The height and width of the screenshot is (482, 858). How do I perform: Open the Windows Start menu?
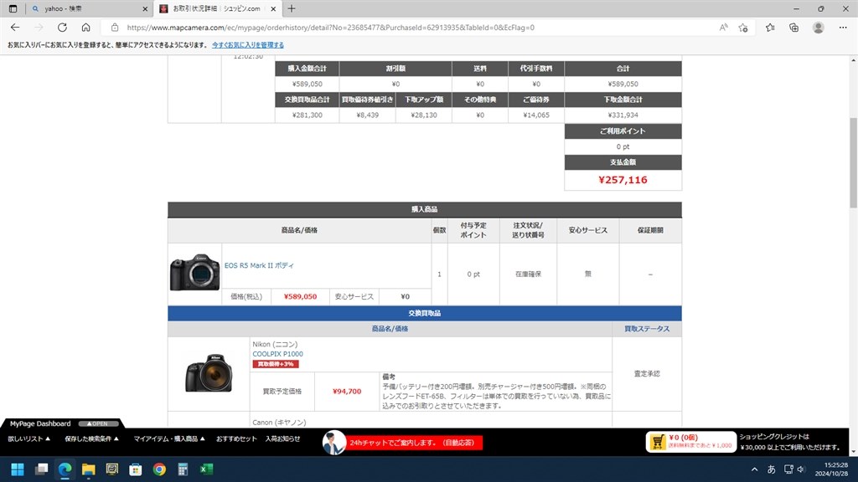tap(18, 469)
